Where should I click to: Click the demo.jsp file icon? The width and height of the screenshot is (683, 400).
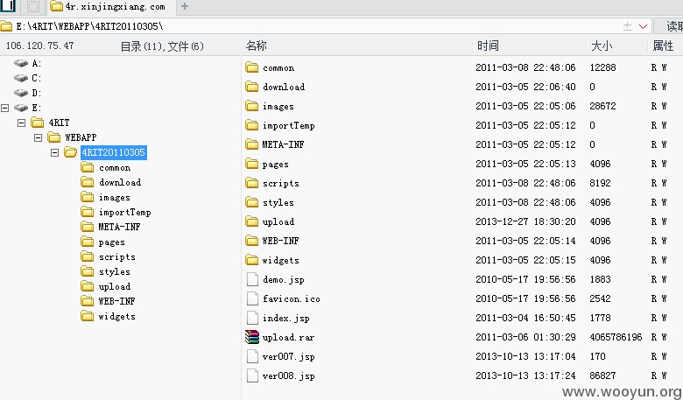pos(252,279)
